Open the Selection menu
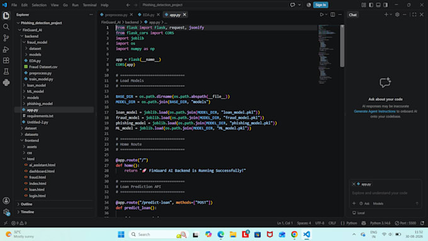The width and height of the screenshot is (428, 241). click(39, 5)
